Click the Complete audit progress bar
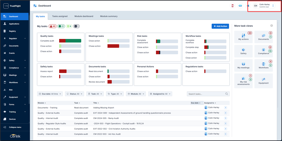Viewport: 282px width, 141px height. click(x=70, y=41)
